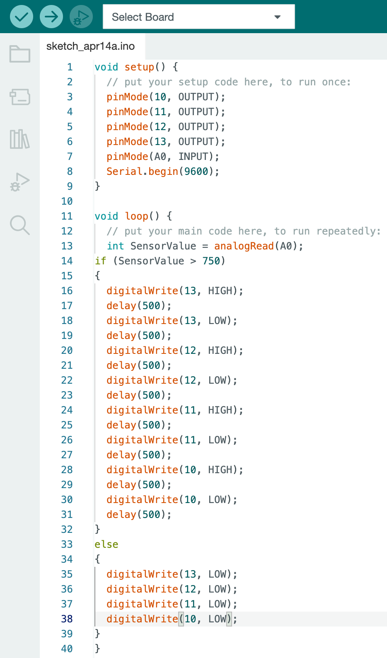Click closing brace on line 9
387x658 pixels.
click(x=97, y=186)
